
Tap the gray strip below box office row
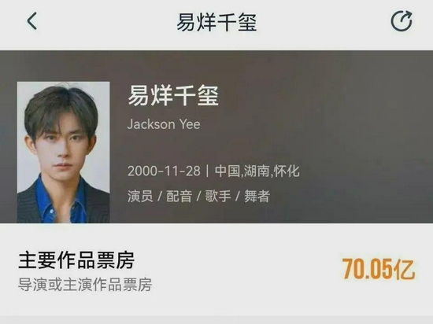pos(216,320)
